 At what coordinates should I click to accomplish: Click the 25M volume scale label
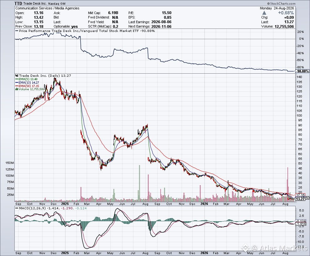pyautogui.click(x=10, y=195)
